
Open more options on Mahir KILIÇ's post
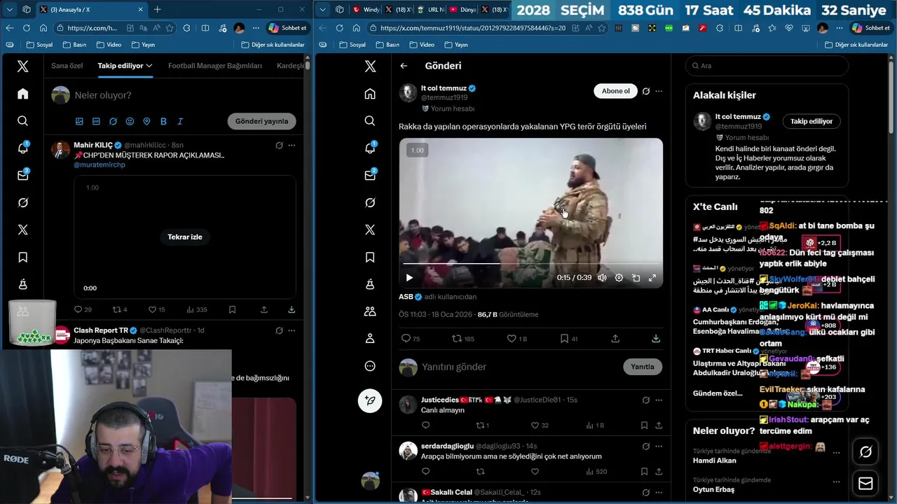point(292,146)
